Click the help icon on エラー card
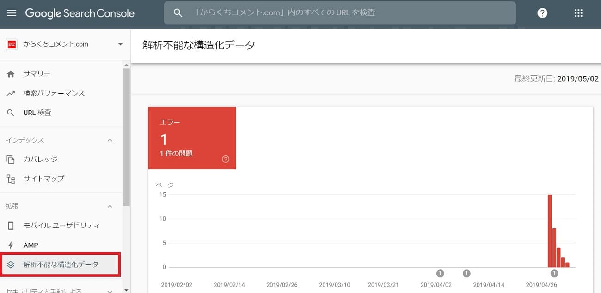The height and width of the screenshot is (293, 601). coord(226,159)
